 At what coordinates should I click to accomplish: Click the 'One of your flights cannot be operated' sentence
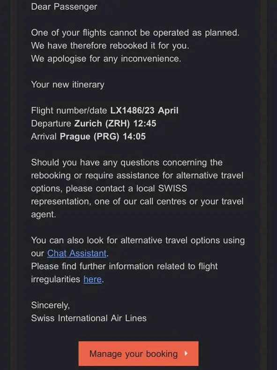(x=135, y=32)
